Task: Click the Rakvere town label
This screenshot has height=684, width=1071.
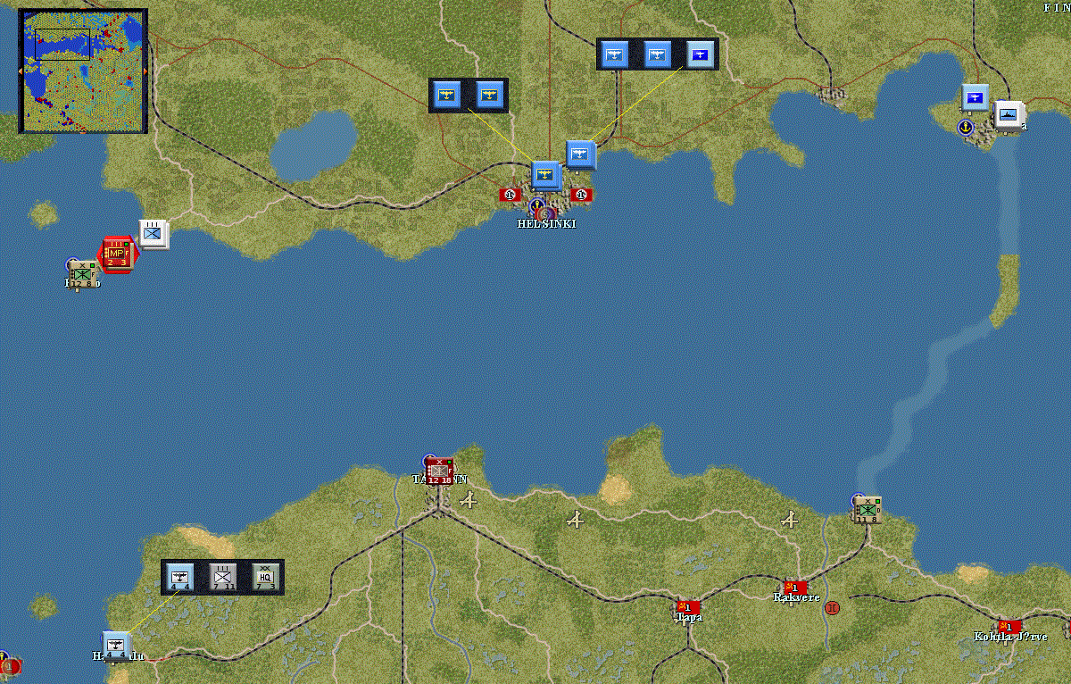Action: [x=796, y=597]
